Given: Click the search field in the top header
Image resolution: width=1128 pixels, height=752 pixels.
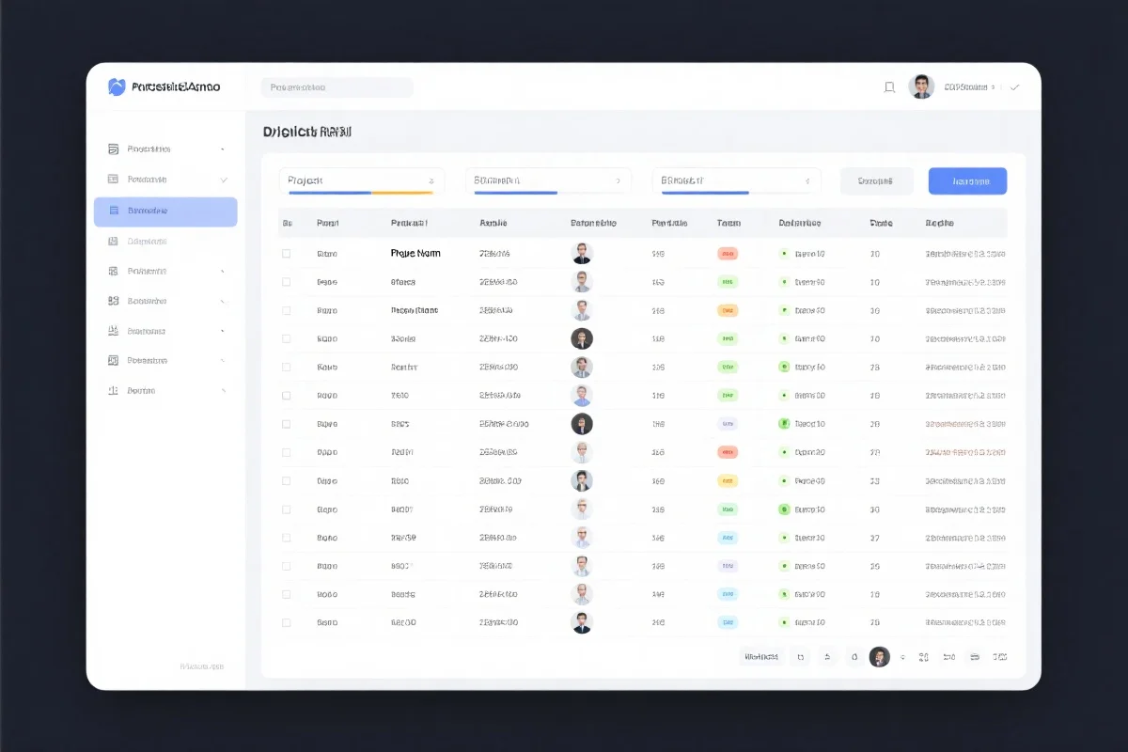Looking at the screenshot, I should tap(337, 87).
